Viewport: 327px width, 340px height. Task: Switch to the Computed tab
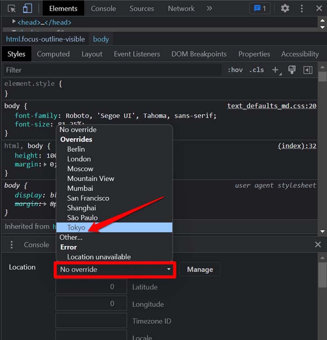point(53,54)
